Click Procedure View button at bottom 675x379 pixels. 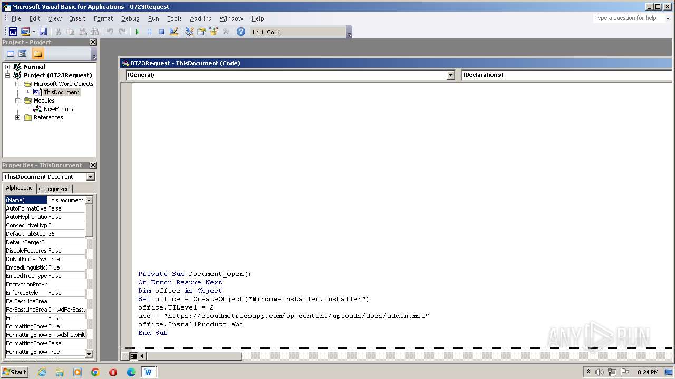[126, 356]
